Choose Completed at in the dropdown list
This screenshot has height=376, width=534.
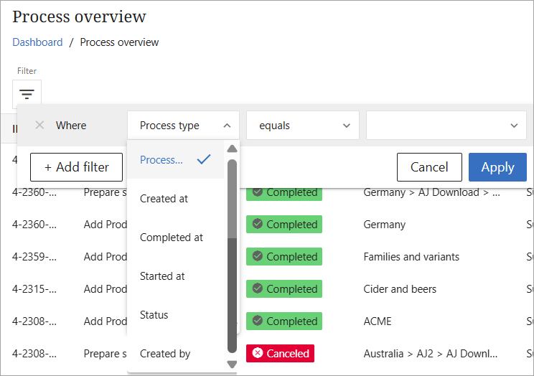(171, 238)
